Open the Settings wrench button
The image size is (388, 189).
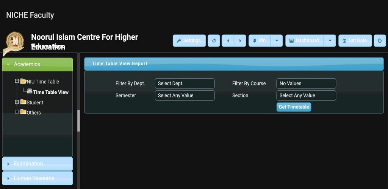point(189,41)
